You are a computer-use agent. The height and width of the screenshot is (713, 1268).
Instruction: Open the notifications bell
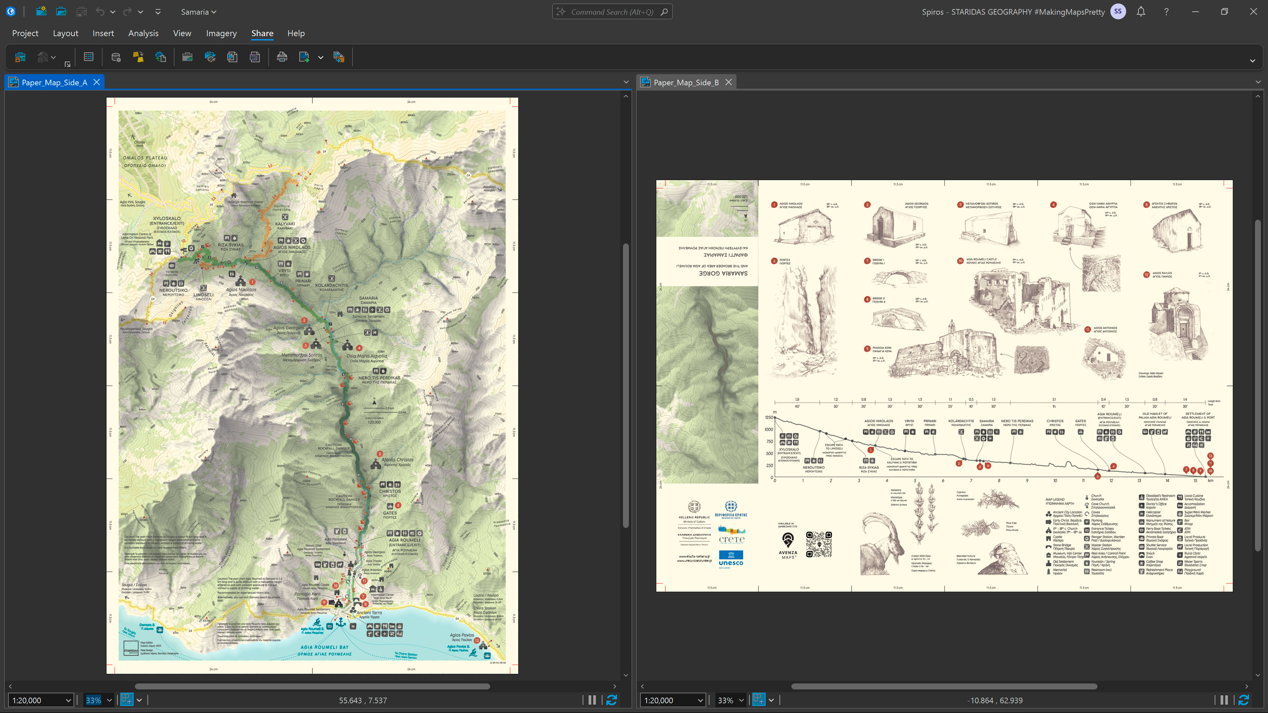1141,11
